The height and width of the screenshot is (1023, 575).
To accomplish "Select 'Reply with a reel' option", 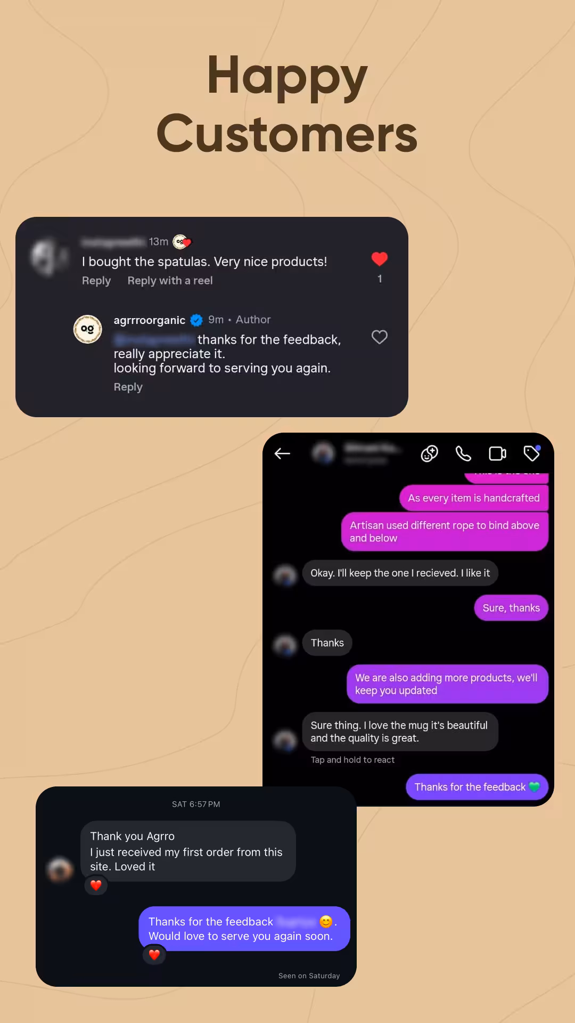I will [x=170, y=281].
